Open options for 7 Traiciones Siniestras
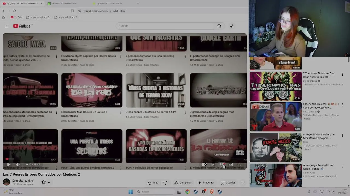The height and width of the screenshot is (196, 350). 342,74
